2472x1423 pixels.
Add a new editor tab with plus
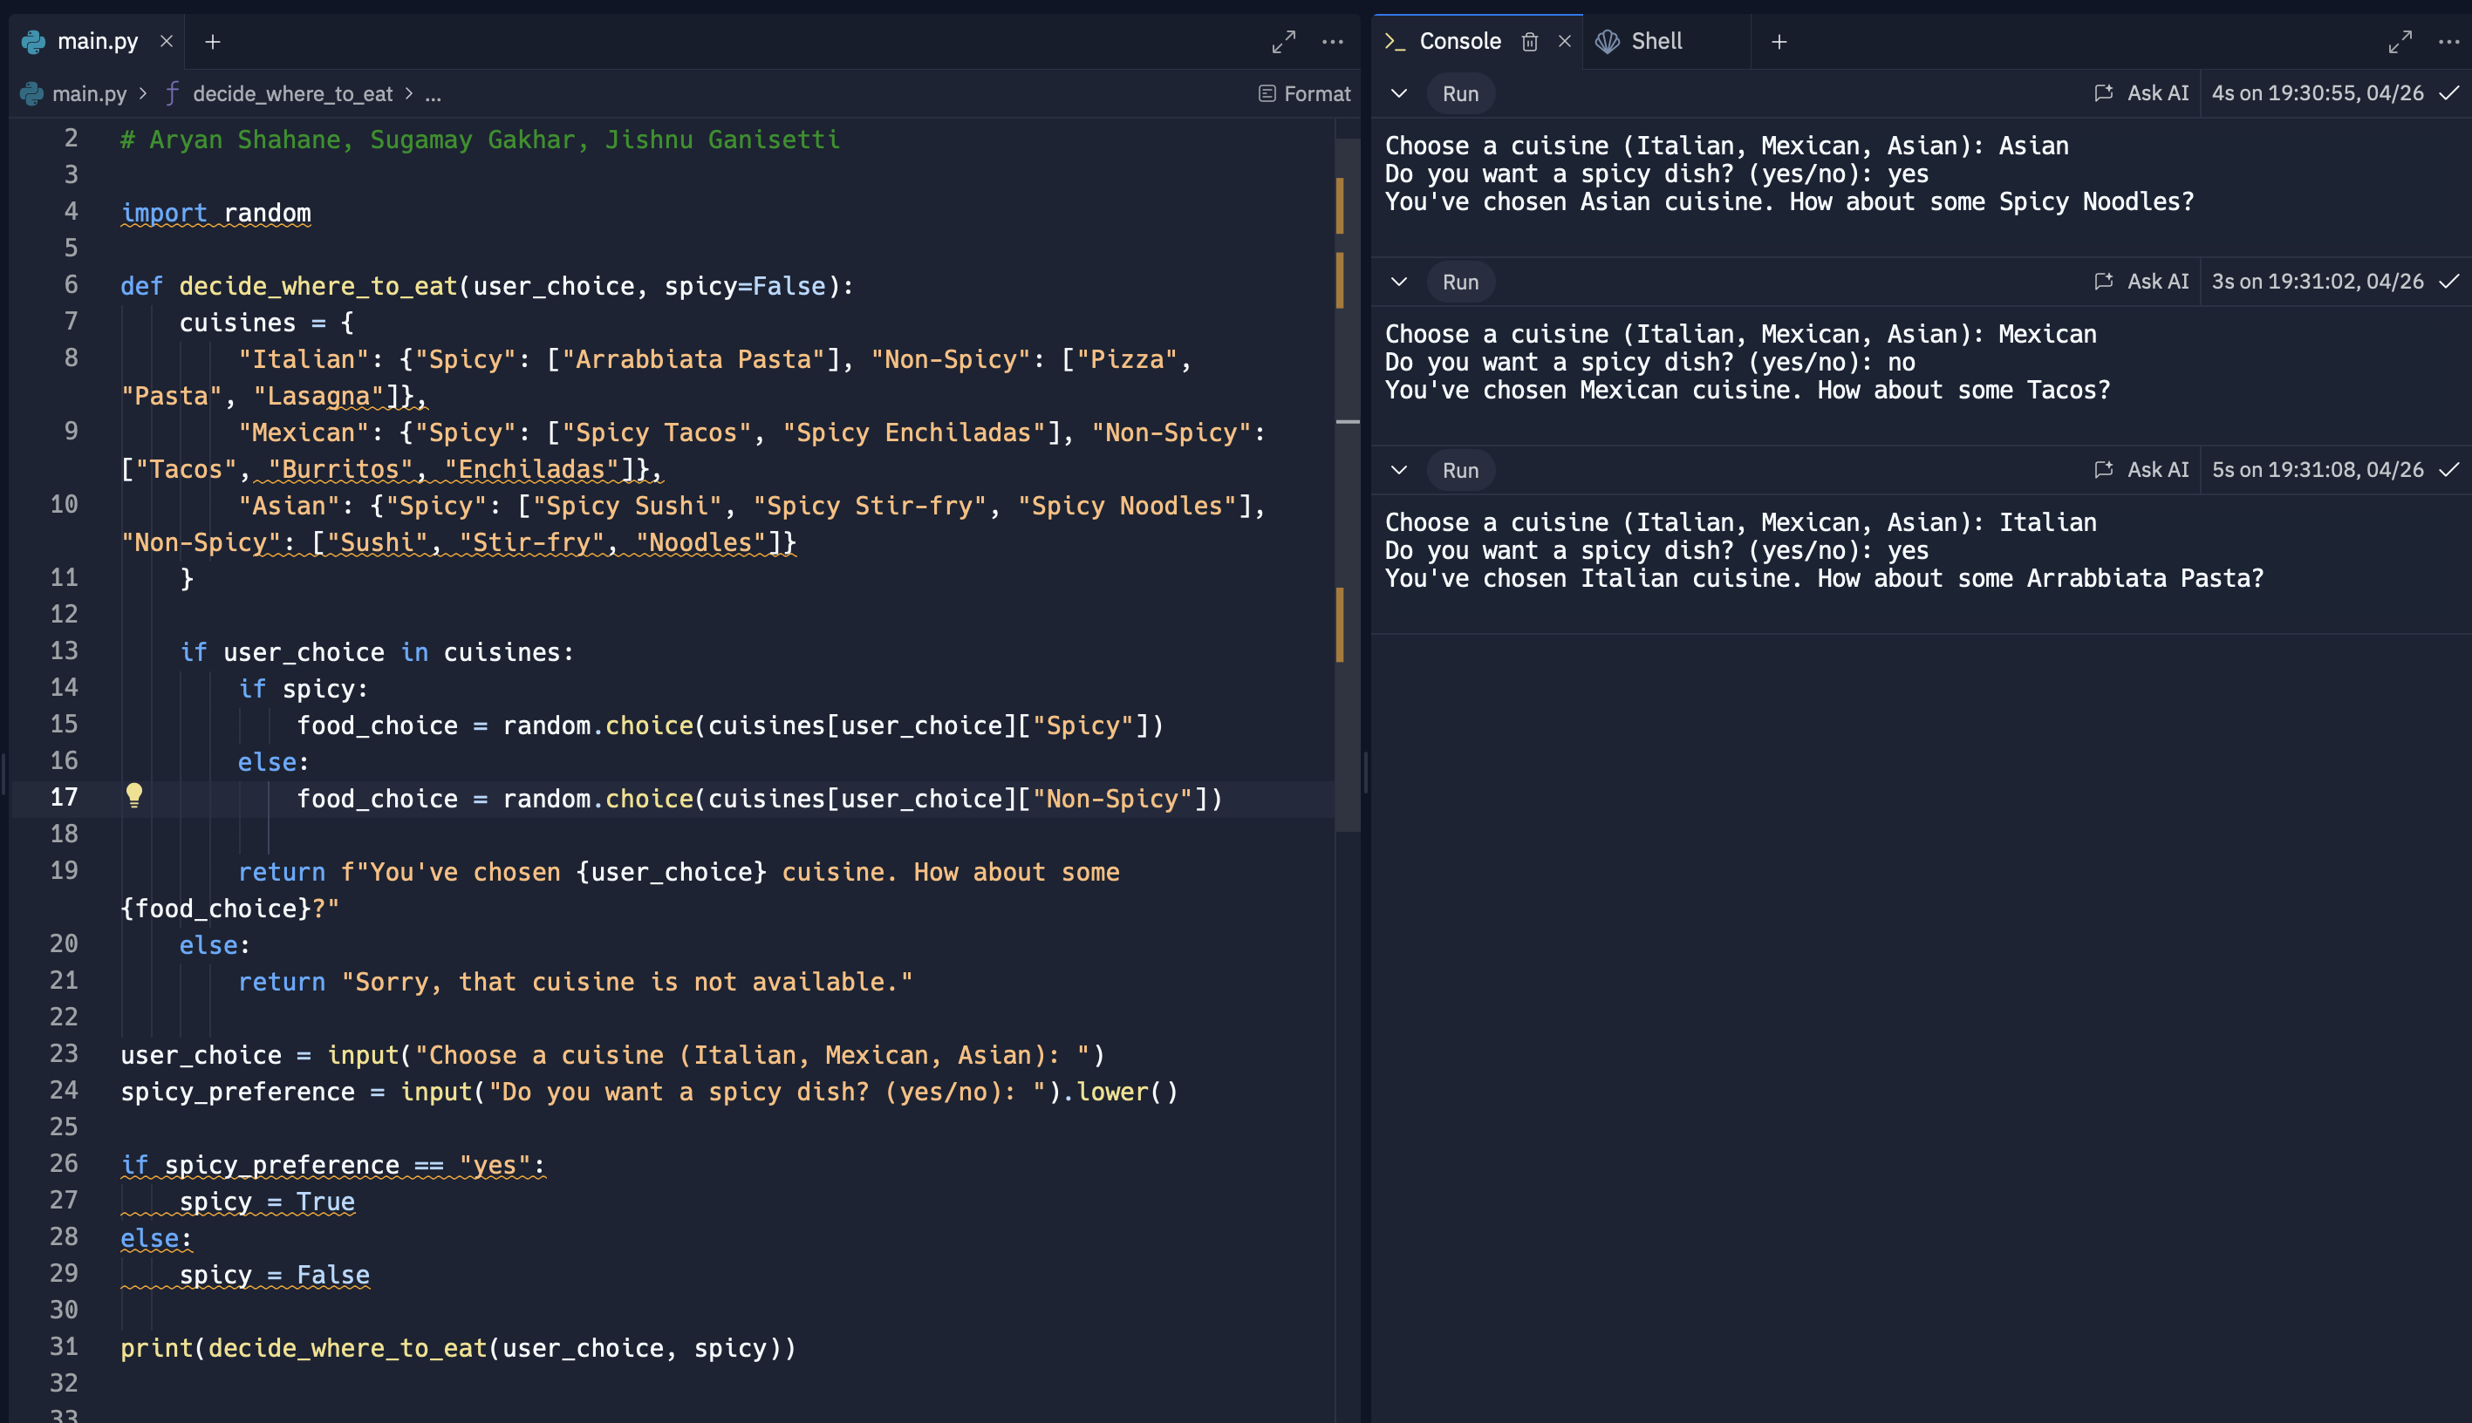(212, 42)
